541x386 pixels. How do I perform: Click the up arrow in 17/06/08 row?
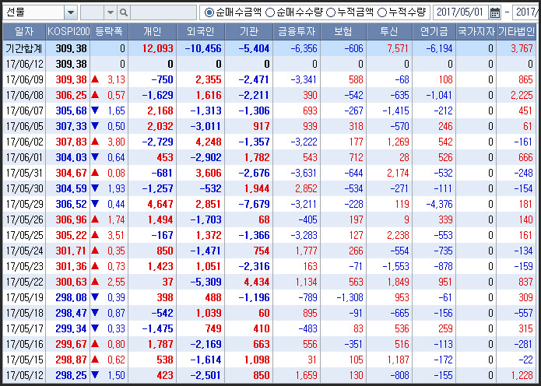coord(95,95)
